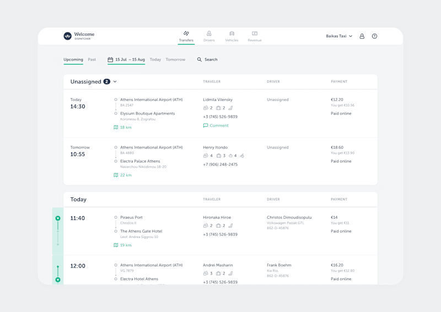Open the Transfers tab
The image size is (441, 312).
[x=186, y=36]
